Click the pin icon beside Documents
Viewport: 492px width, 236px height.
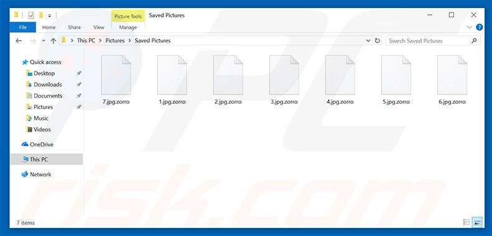pyautogui.click(x=79, y=96)
